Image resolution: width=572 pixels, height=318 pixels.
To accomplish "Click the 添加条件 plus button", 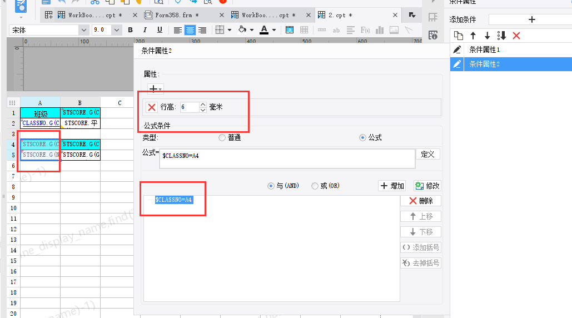I will 531,19.
